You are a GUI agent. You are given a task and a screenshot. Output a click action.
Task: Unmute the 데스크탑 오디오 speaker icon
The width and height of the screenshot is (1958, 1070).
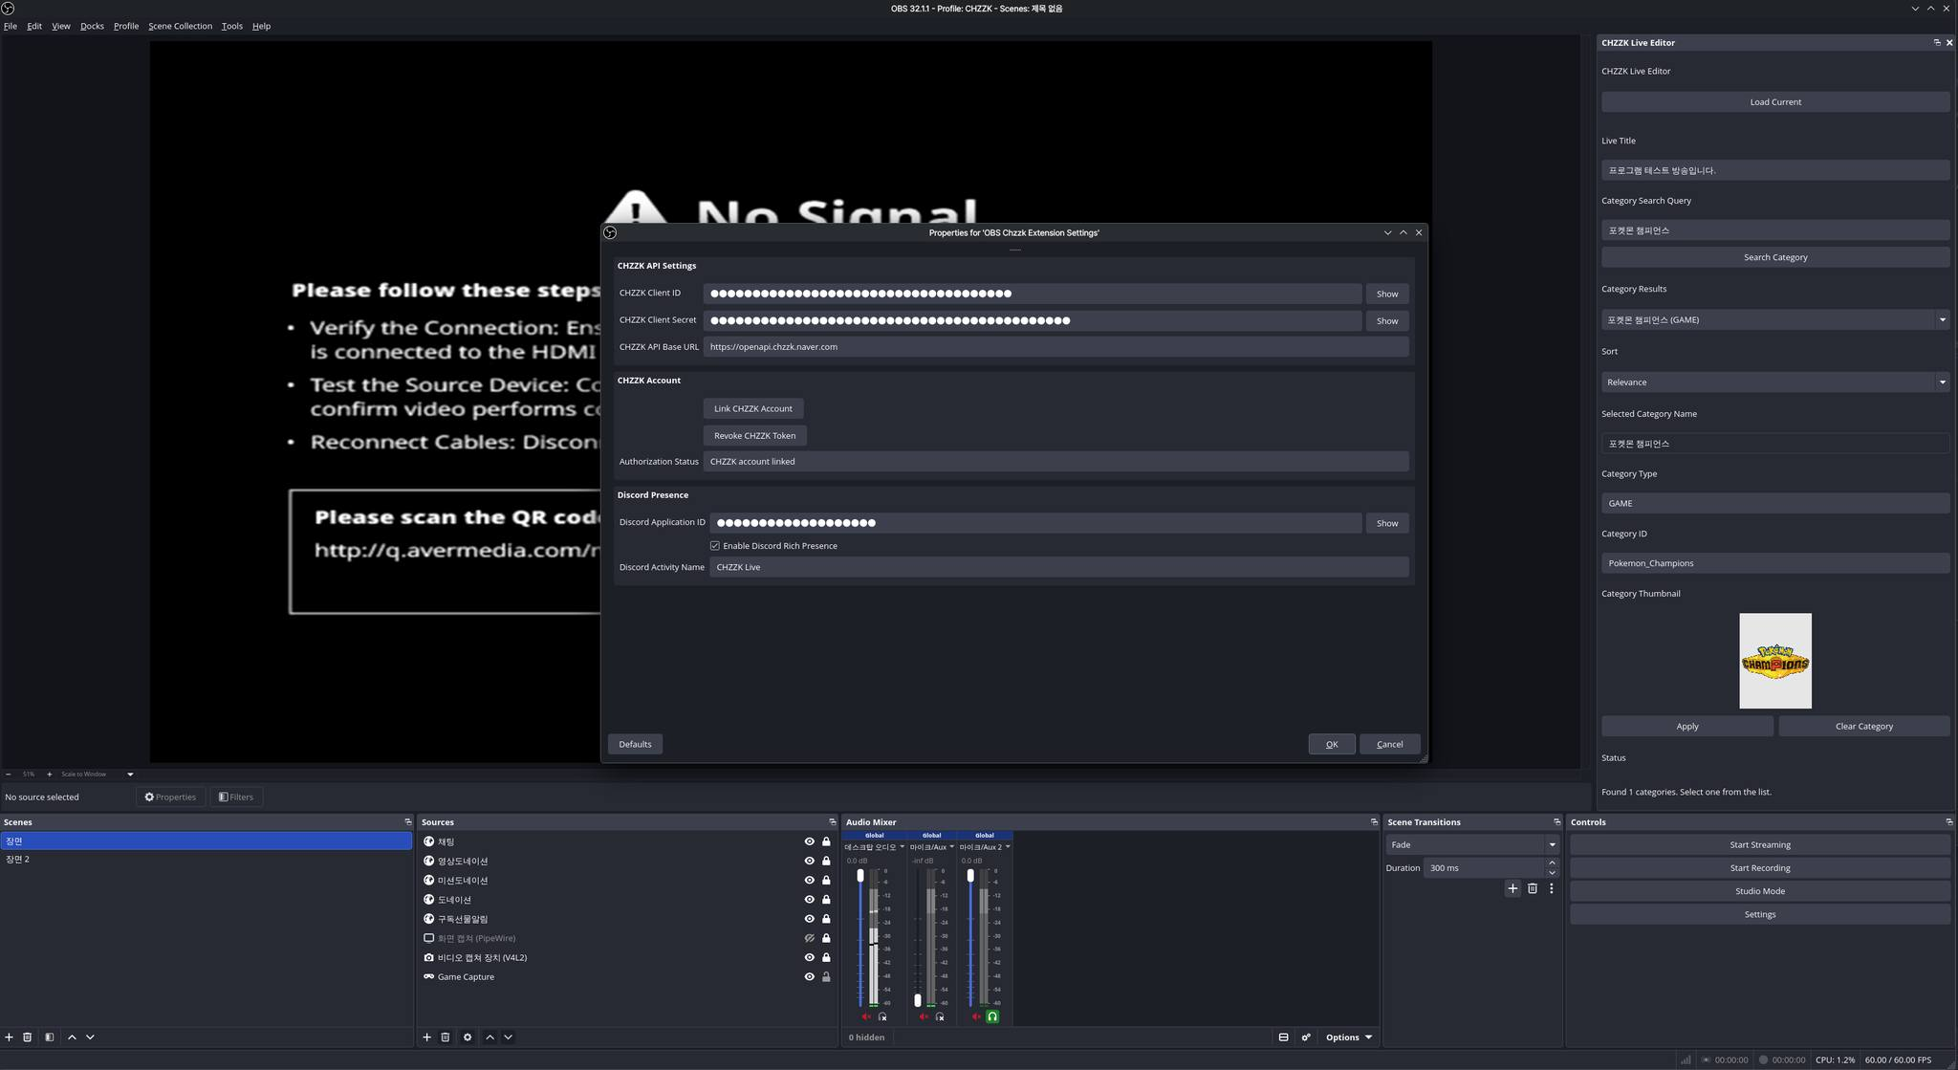coord(866,1017)
